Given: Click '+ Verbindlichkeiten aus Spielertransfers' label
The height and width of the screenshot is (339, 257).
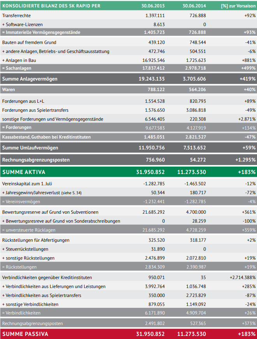Looking at the screenshot, I should pyautogui.click(x=42, y=295).
